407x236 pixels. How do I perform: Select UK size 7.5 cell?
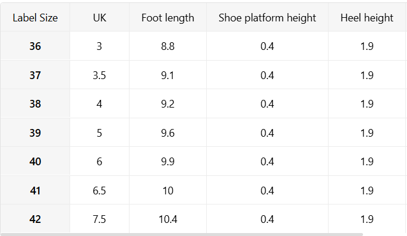click(x=99, y=219)
